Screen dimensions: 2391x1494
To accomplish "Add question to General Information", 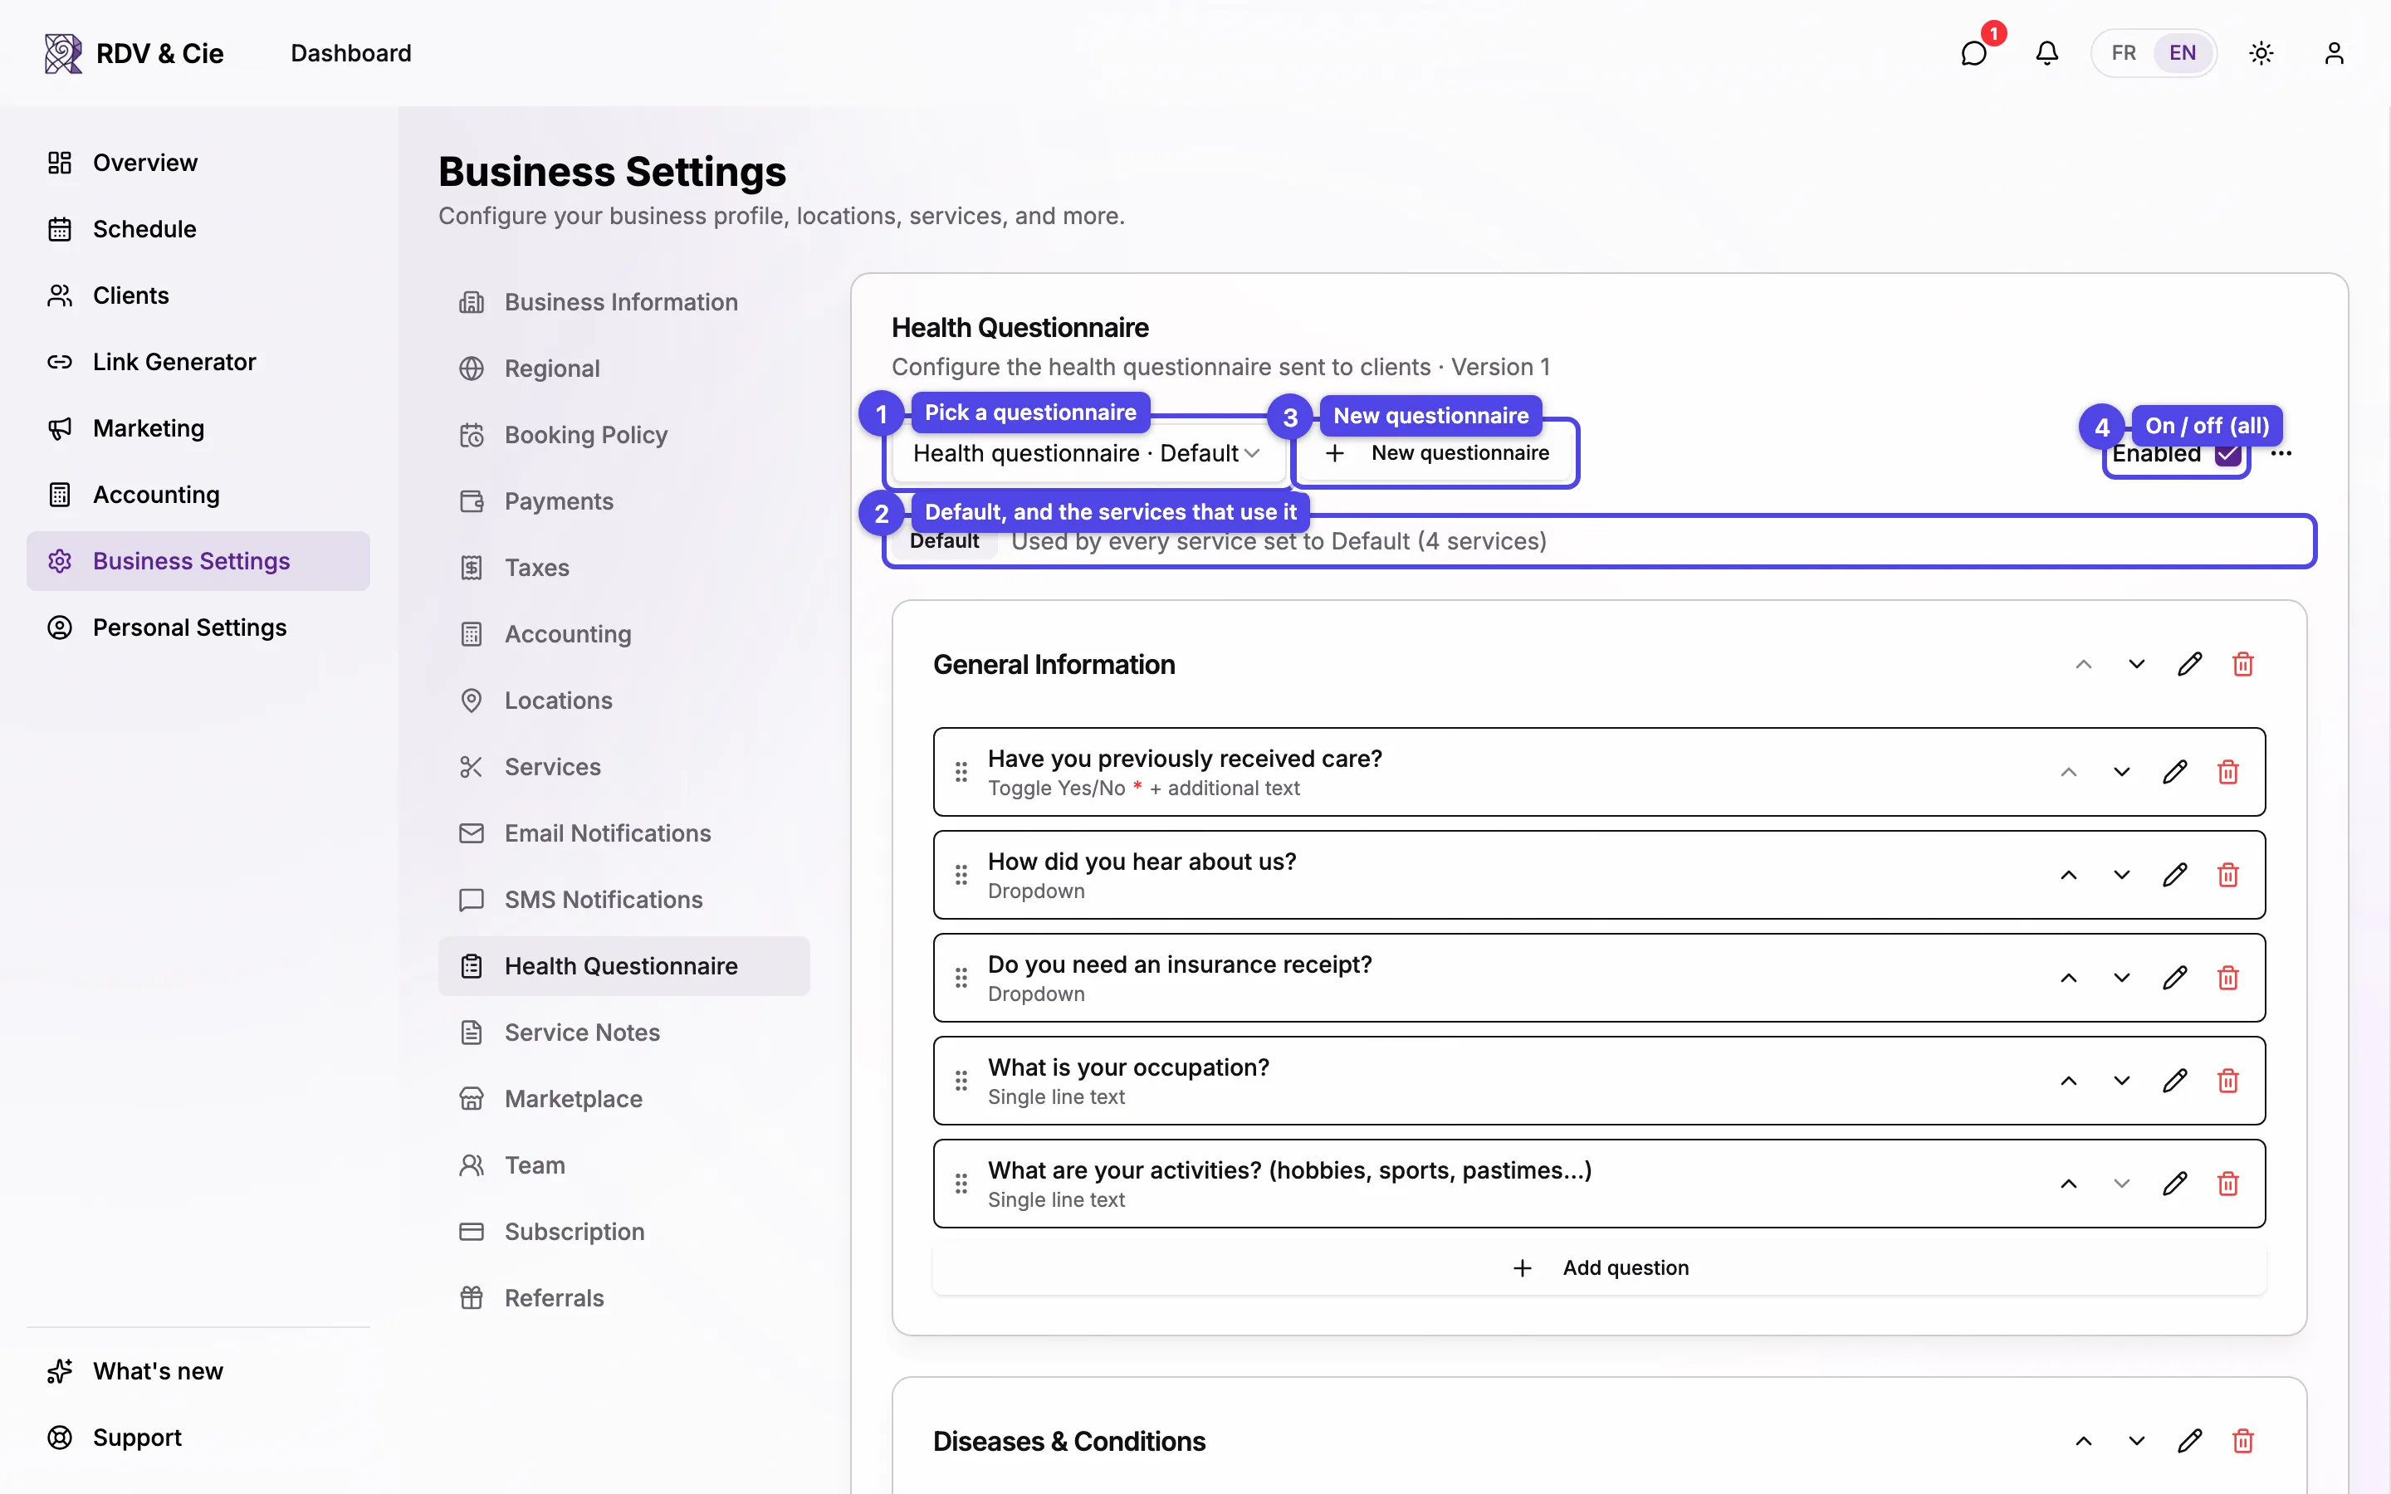I will pos(1599,1267).
